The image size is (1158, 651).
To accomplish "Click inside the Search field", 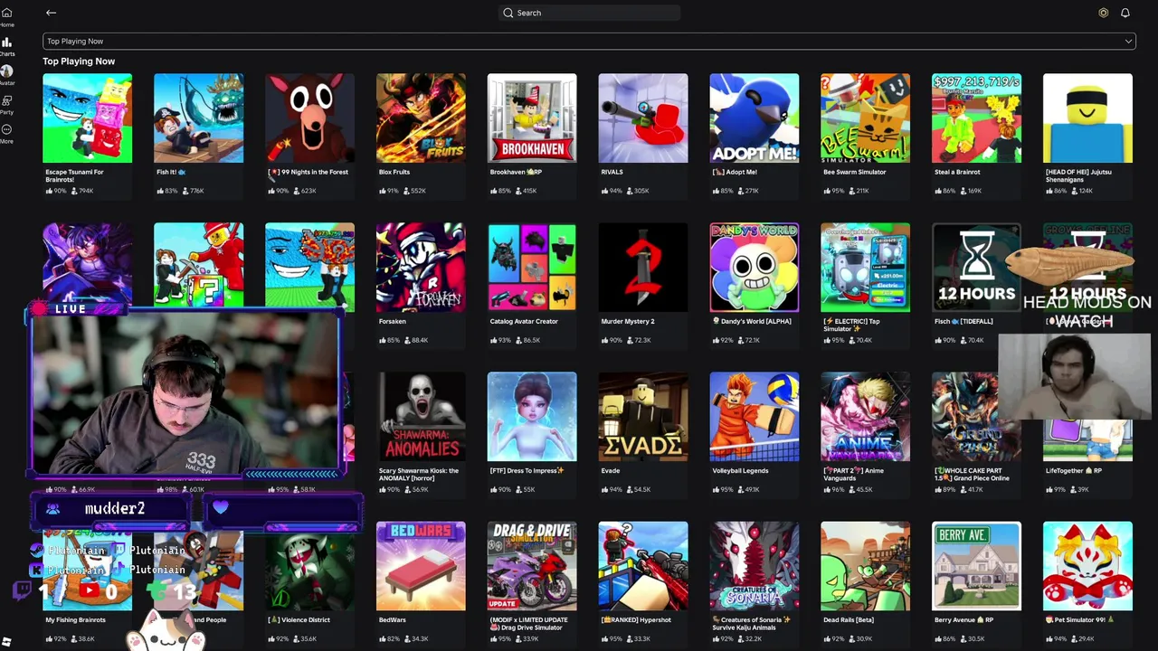I will [589, 13].
